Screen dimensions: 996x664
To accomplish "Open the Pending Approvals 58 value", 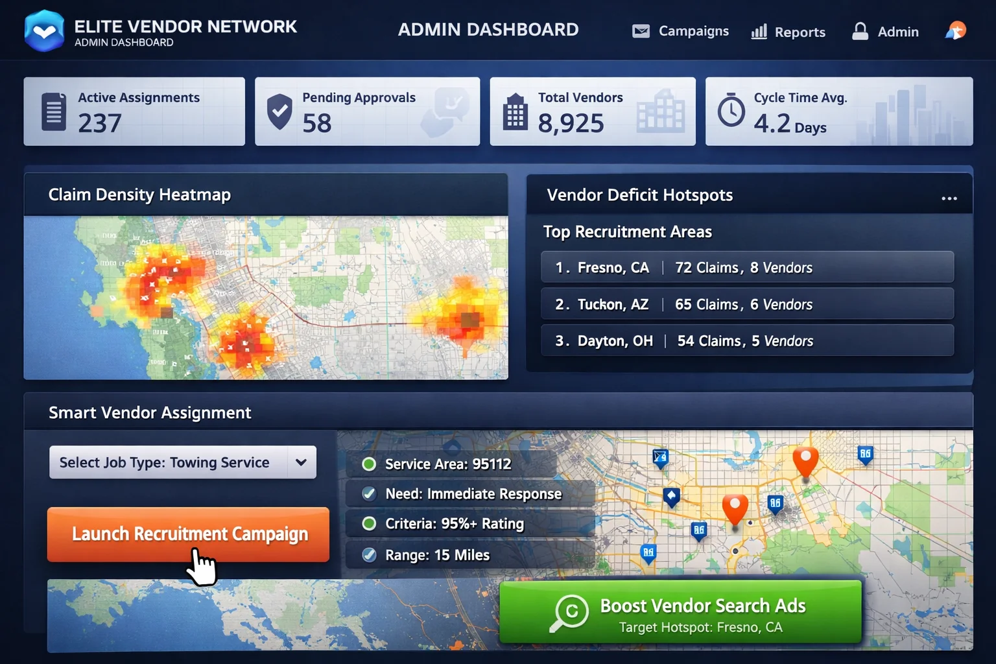I will click(x=316, y=123).
